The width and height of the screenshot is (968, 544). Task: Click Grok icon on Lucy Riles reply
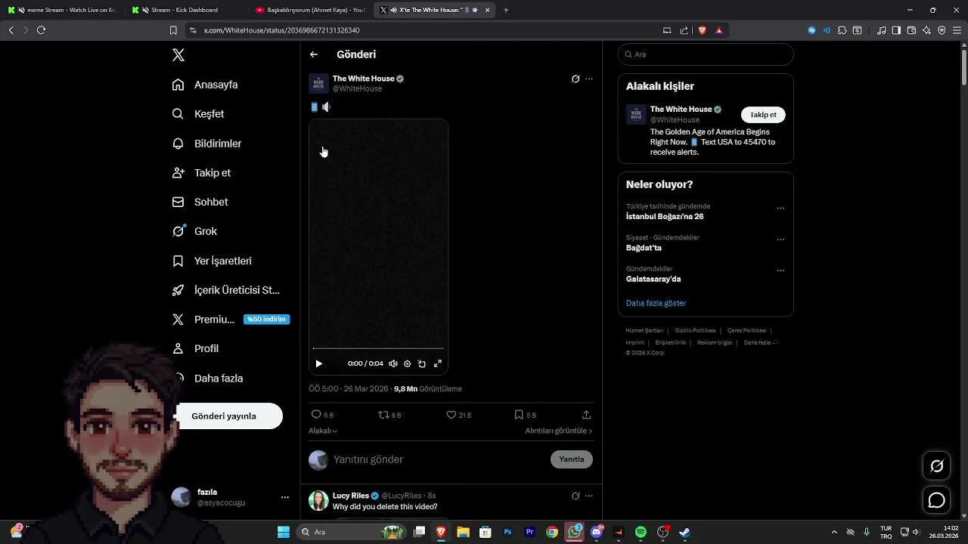point(576,496)
